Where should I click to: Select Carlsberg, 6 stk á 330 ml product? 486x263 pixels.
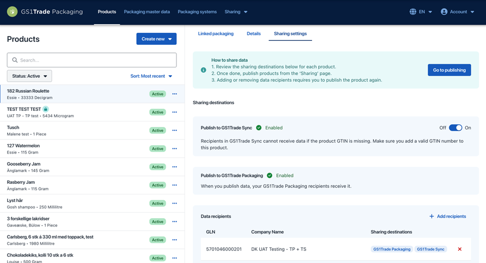(x=92, y=240)
